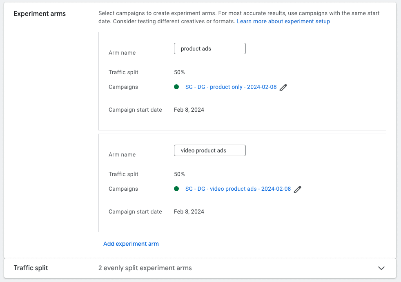The height and width of the screenshot is (282, 401).
Task: Click the pencil edit icon for product only campaign
Action: (284, 87)
